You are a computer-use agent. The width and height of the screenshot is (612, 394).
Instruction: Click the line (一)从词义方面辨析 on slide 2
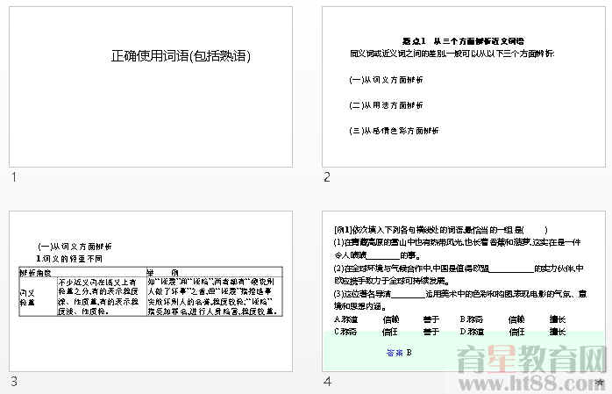point(386,80)
